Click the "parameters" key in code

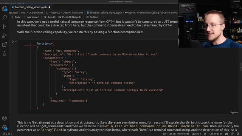[x=52, y=58]
